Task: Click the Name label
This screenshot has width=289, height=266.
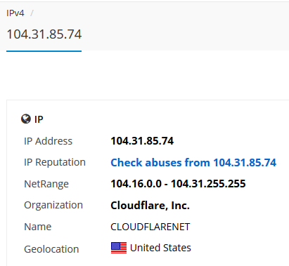Action: tap(38, 227)
